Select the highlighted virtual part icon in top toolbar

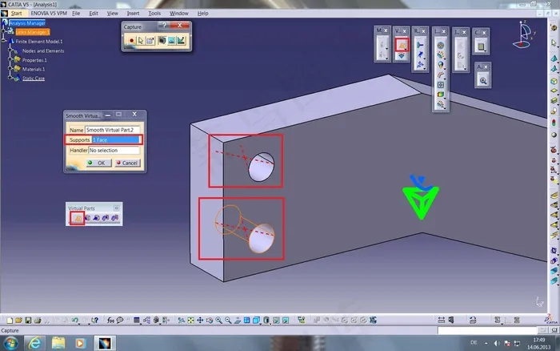coord(402,46)
